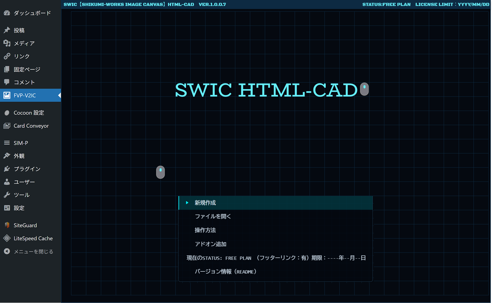Click the pushpin icon for Posts
This screenshot has width=492, height=303.
[x=7, y=30]
